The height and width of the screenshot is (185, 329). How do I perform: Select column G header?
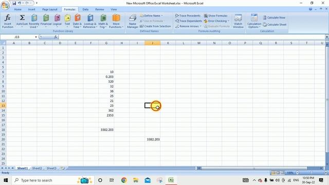(106, 43)
